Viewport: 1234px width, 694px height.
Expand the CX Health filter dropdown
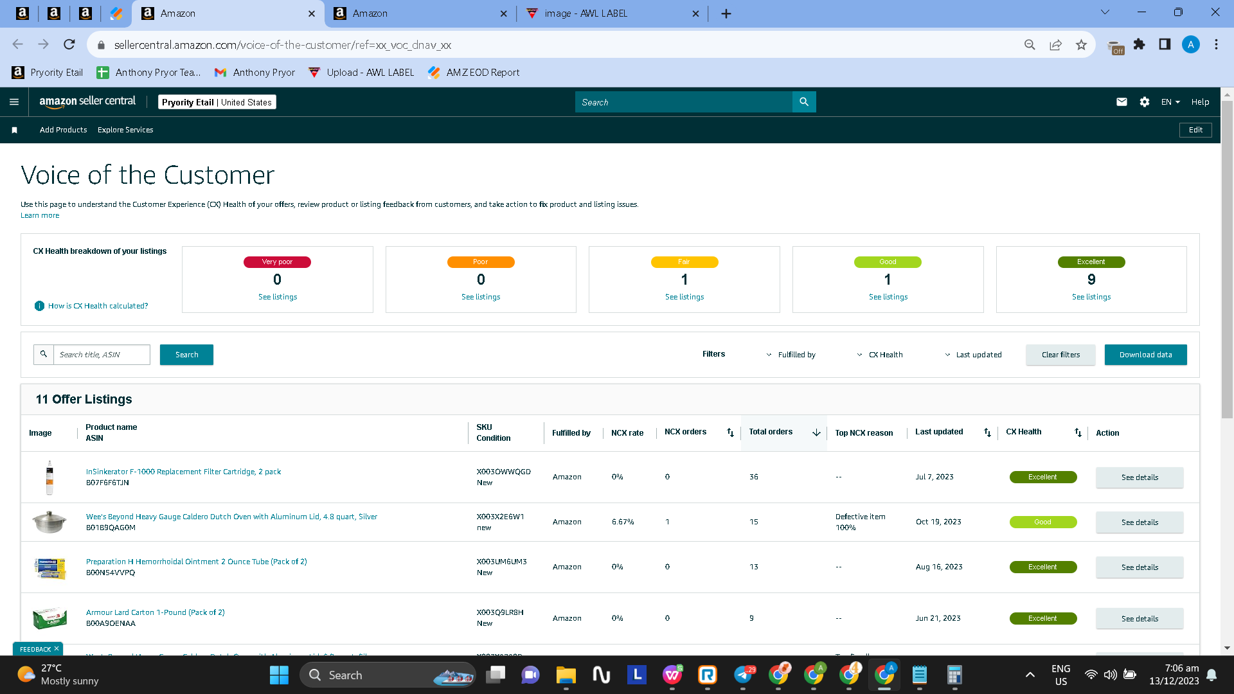[x=879, y=355]
